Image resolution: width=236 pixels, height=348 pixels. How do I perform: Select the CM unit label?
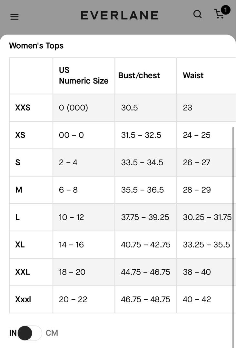[52, 333]
